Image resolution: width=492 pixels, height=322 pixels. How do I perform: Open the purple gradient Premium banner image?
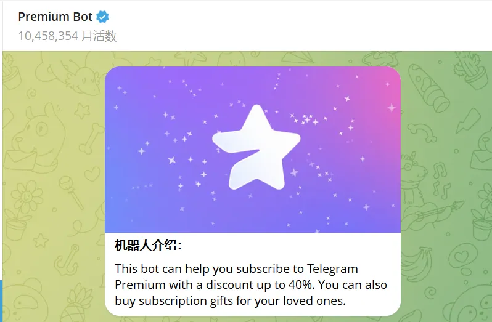click(x=253, y=150)
